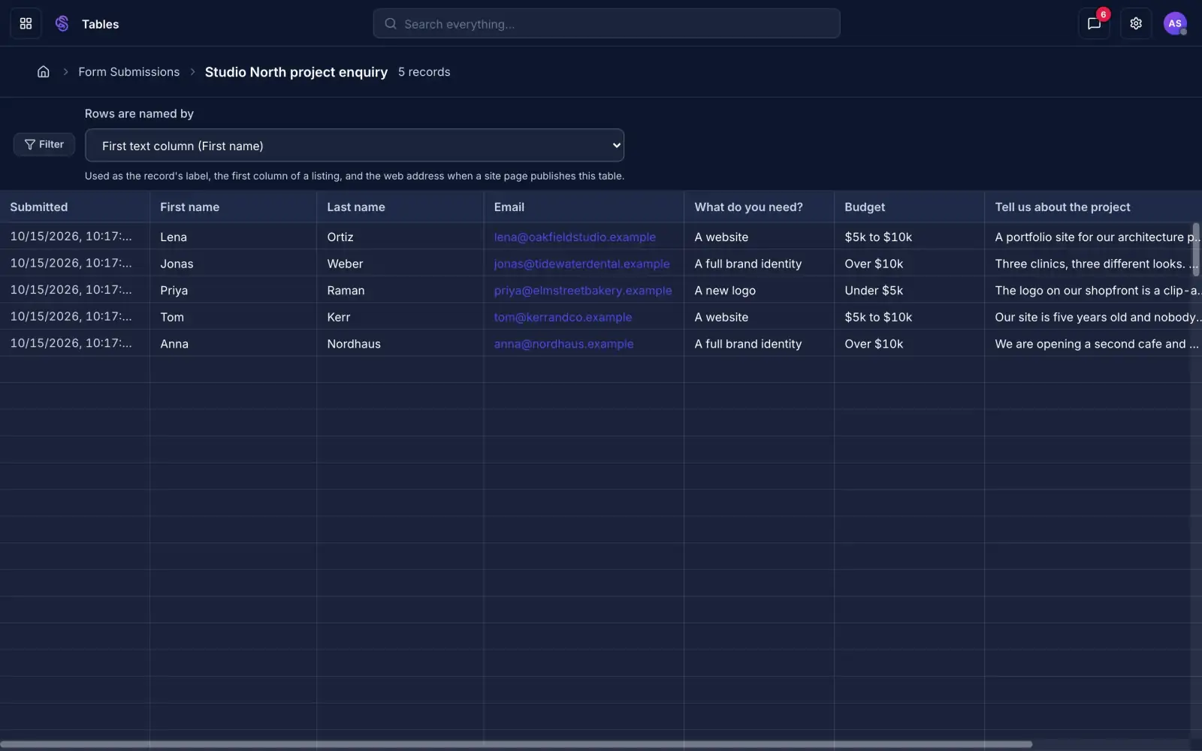Open the messages icon with badge
Viewport: 1202px width, 751px height.
pos(1094,23)
